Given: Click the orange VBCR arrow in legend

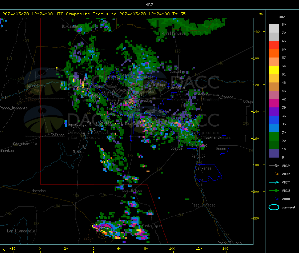Looking at the screenshot, I should pyautogui.click(x=274, y=174).
